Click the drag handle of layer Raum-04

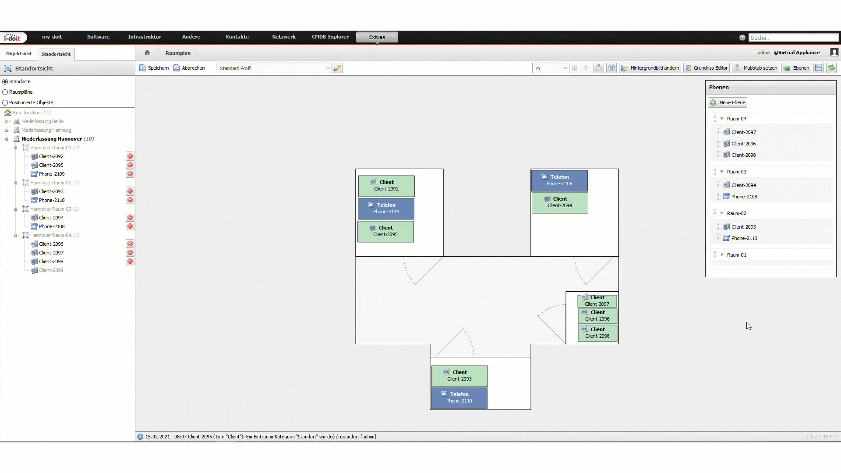[x=714, y=119]
